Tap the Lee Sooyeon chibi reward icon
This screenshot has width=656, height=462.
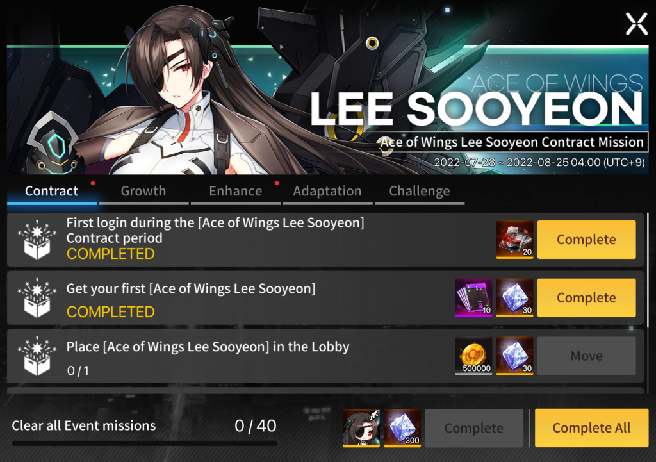click(x=361, y=428)
